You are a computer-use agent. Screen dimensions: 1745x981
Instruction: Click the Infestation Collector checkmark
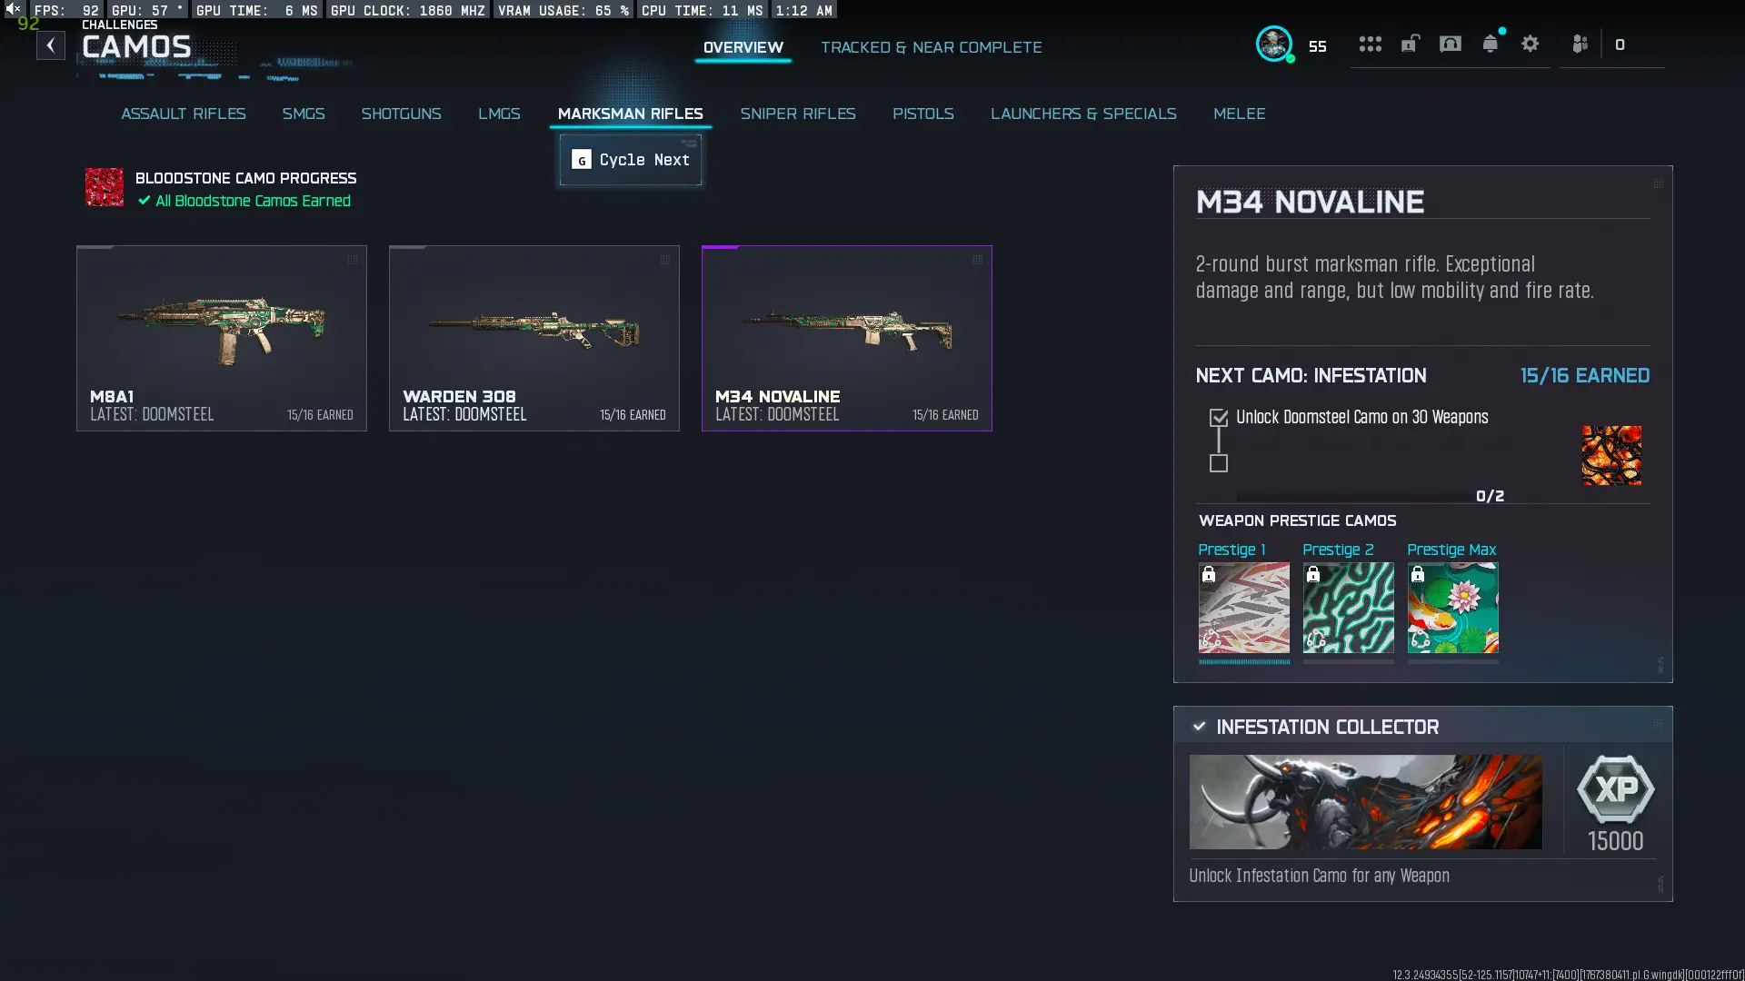[x=1199, y=727]
